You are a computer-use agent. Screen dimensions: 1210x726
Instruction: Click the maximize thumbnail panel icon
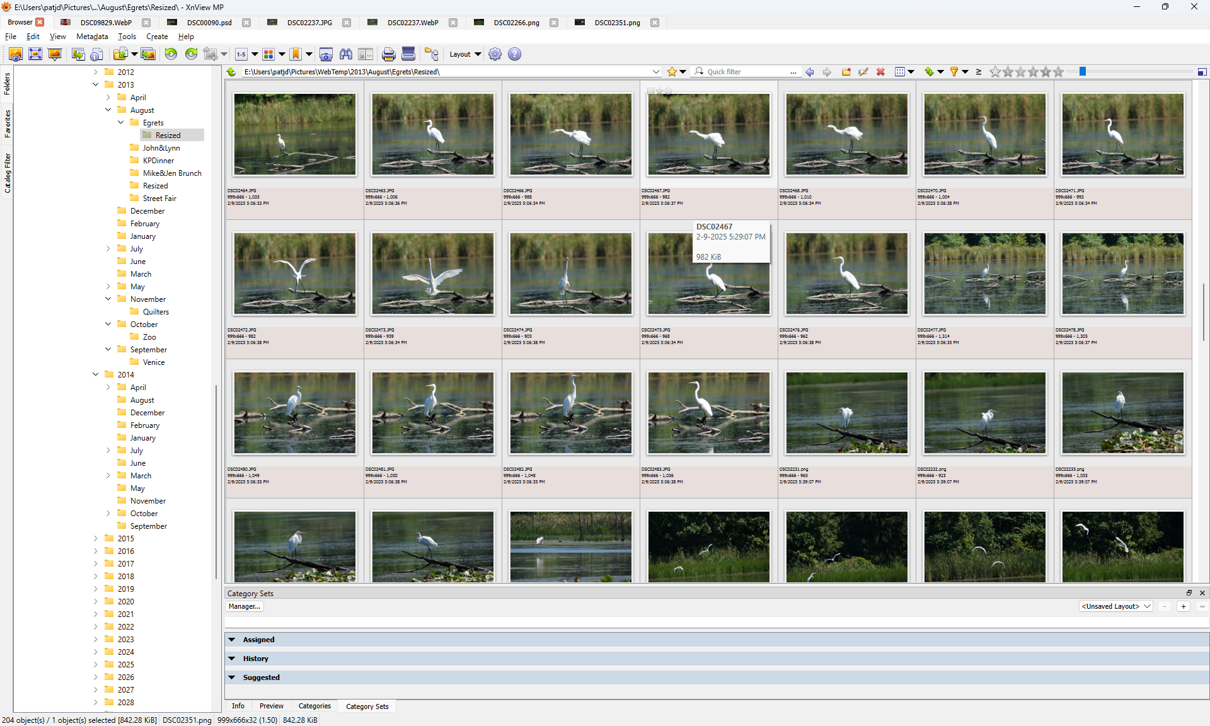1202,72
